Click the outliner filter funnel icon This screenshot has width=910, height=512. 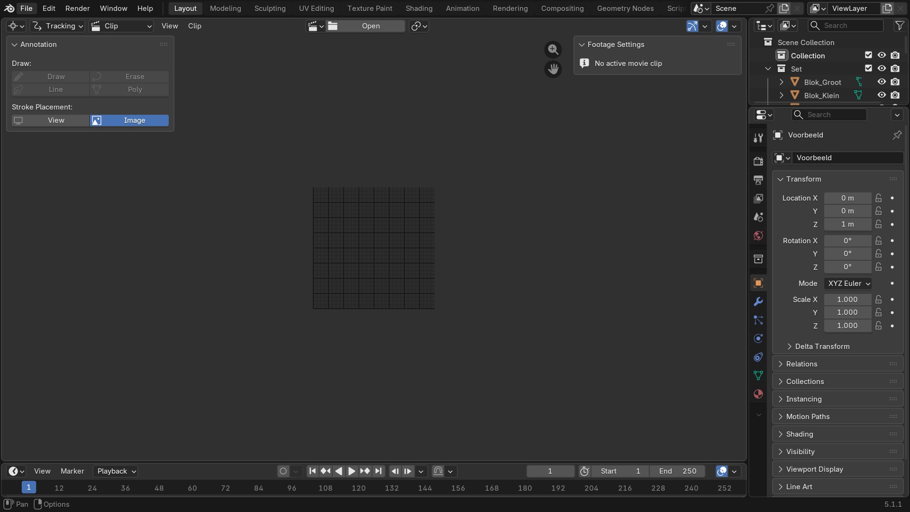(x=899, y=26)
